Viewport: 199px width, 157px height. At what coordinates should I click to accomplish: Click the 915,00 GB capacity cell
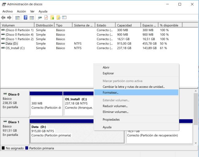[124, 43]
